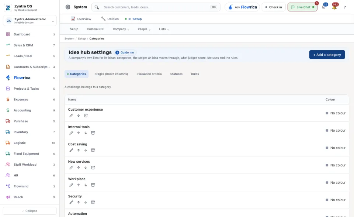The width and height of the screenshot is (354, 217).
Task: Move New services category up
Action: click(78, 168)
